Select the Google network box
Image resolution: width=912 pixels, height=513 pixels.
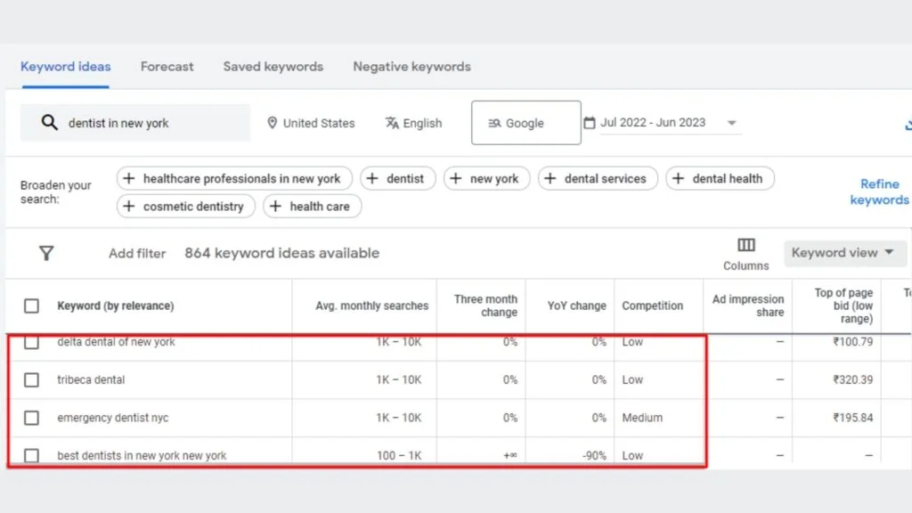pos(525,123)
